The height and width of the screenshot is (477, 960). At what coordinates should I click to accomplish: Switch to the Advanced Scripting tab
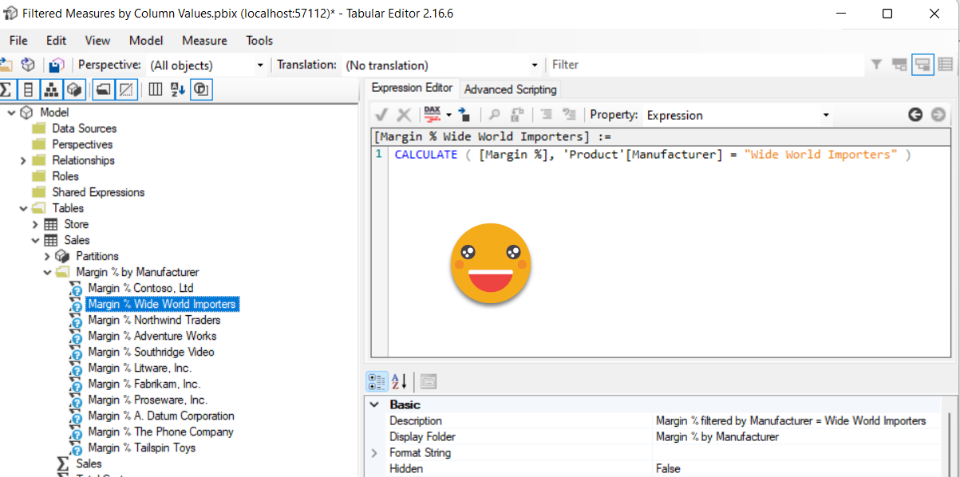(511, 89)
